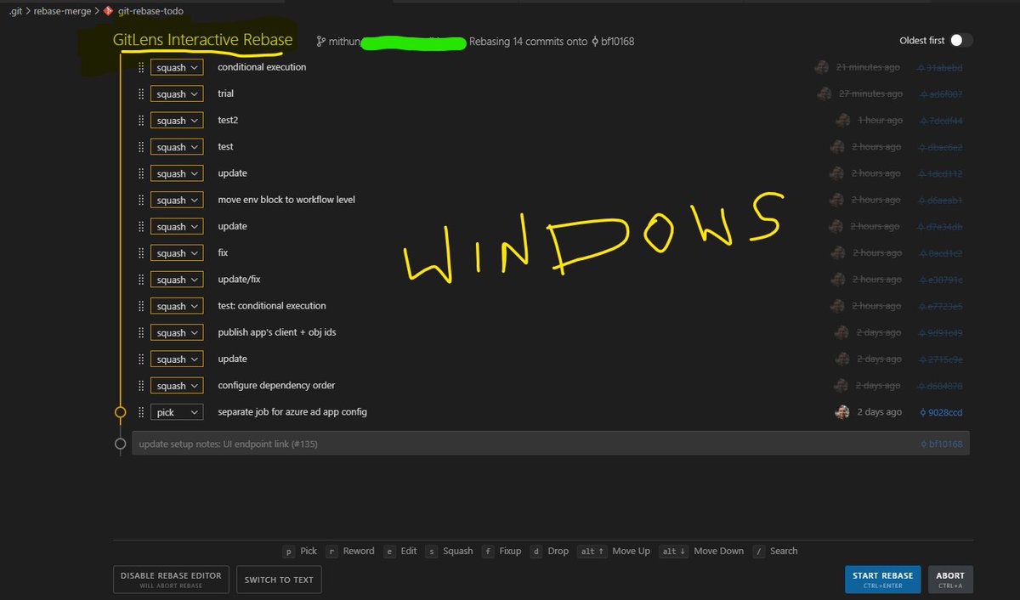Click the drag handle next to the "fix" commit

[139, 252]
